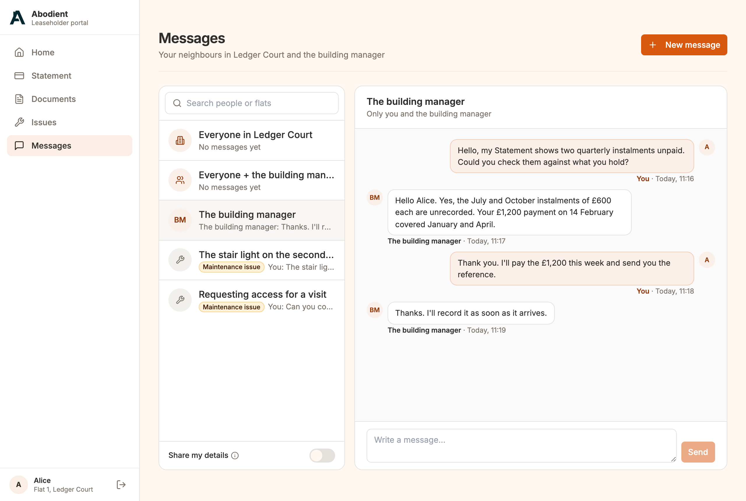
Task: Click Maintenance issue badge on Requesting access thread
Action: pos(231,307)
